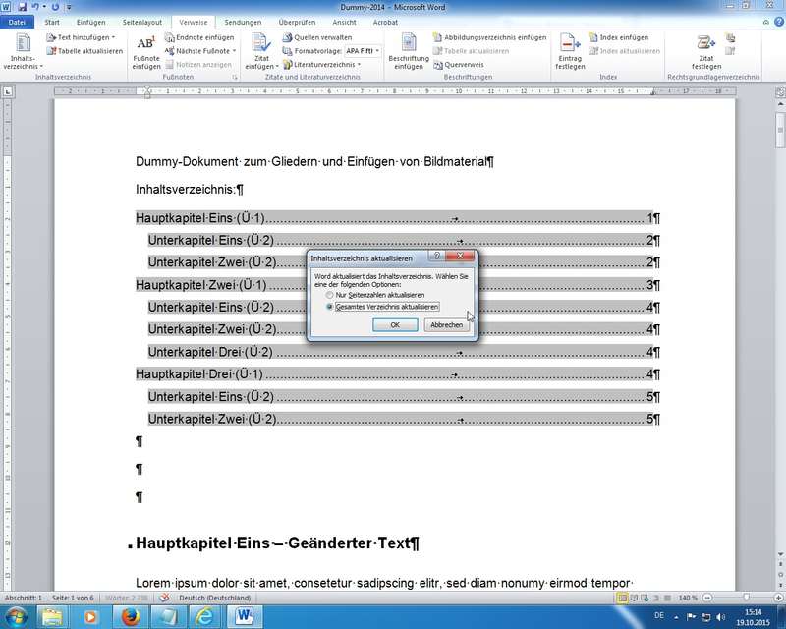The height and width of the screenshot is (629, 786).
Task: Click the Save icon in quick access toolbar
Action: pyautogui.click(x=22, y=7)
